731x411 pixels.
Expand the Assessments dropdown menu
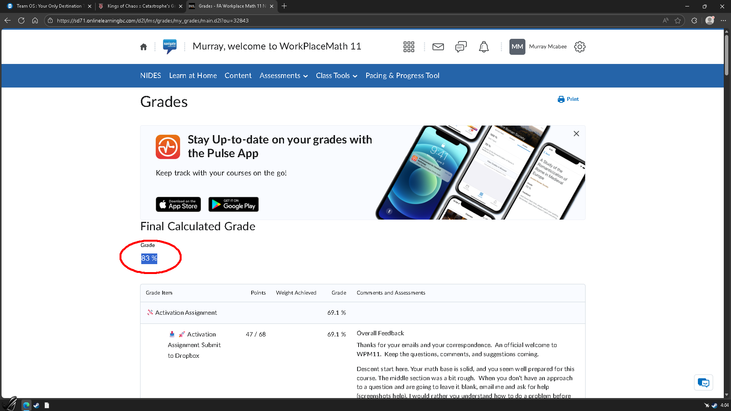[x=283, y=76]
